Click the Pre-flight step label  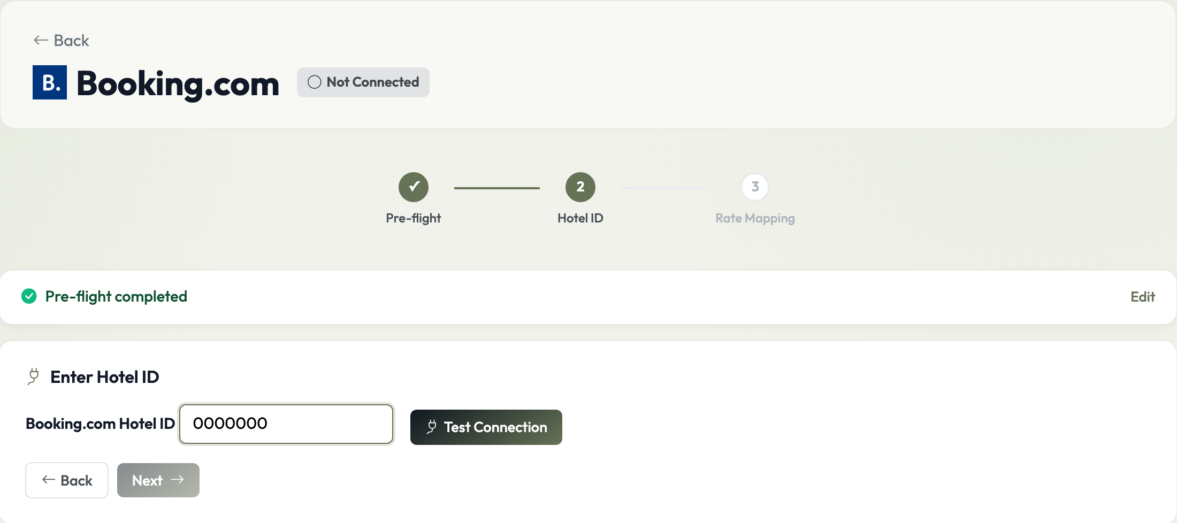[x=414, y=218]
